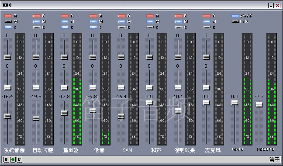The image size is (283, 166).
Task: Toggle the R button on SAM channel
Action: 122,16
